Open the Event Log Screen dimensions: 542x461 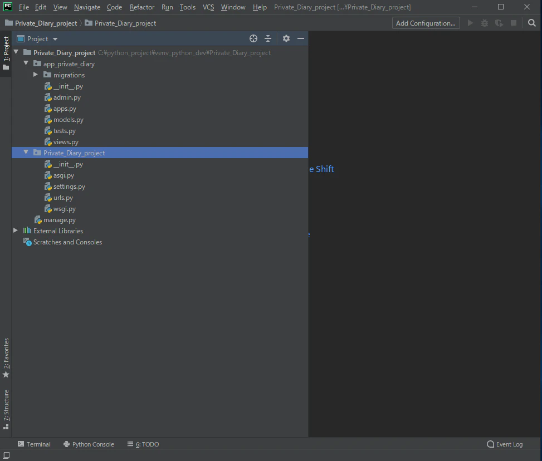point(505,444)
